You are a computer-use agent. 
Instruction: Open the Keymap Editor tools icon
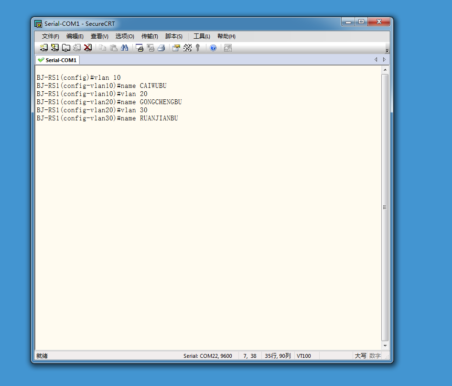[x=187, y=48]
